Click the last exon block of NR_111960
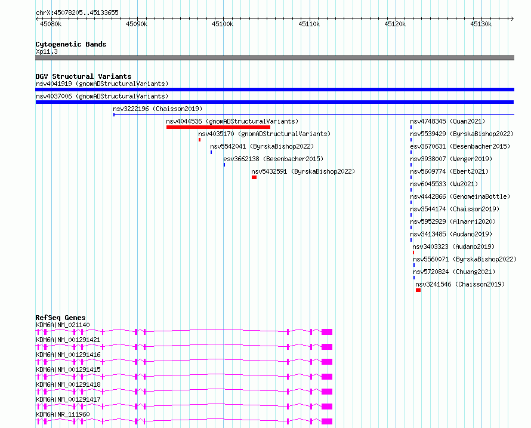 click(x=327, y=421)
